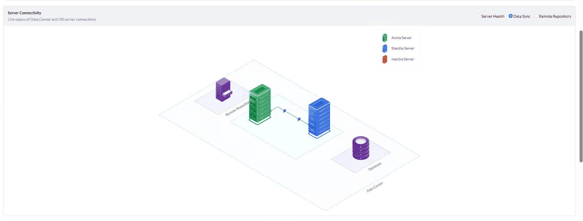Screen dimensions: 583x221
Task: Click the blue Standby Server legend icon
Action: [385, 48]
